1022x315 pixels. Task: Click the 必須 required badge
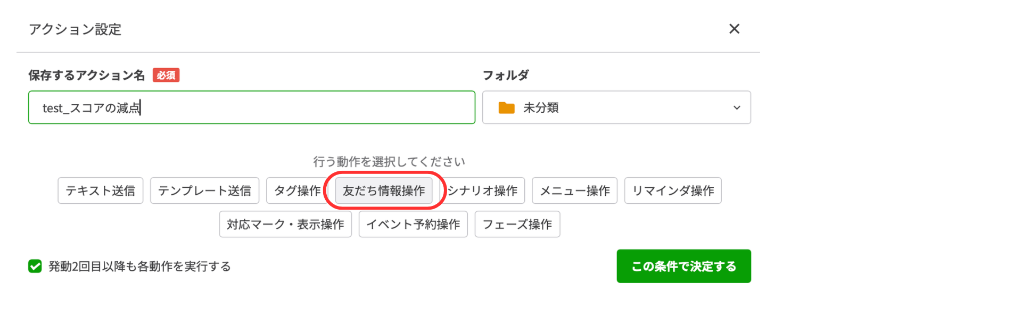click(x=166, y=75)
